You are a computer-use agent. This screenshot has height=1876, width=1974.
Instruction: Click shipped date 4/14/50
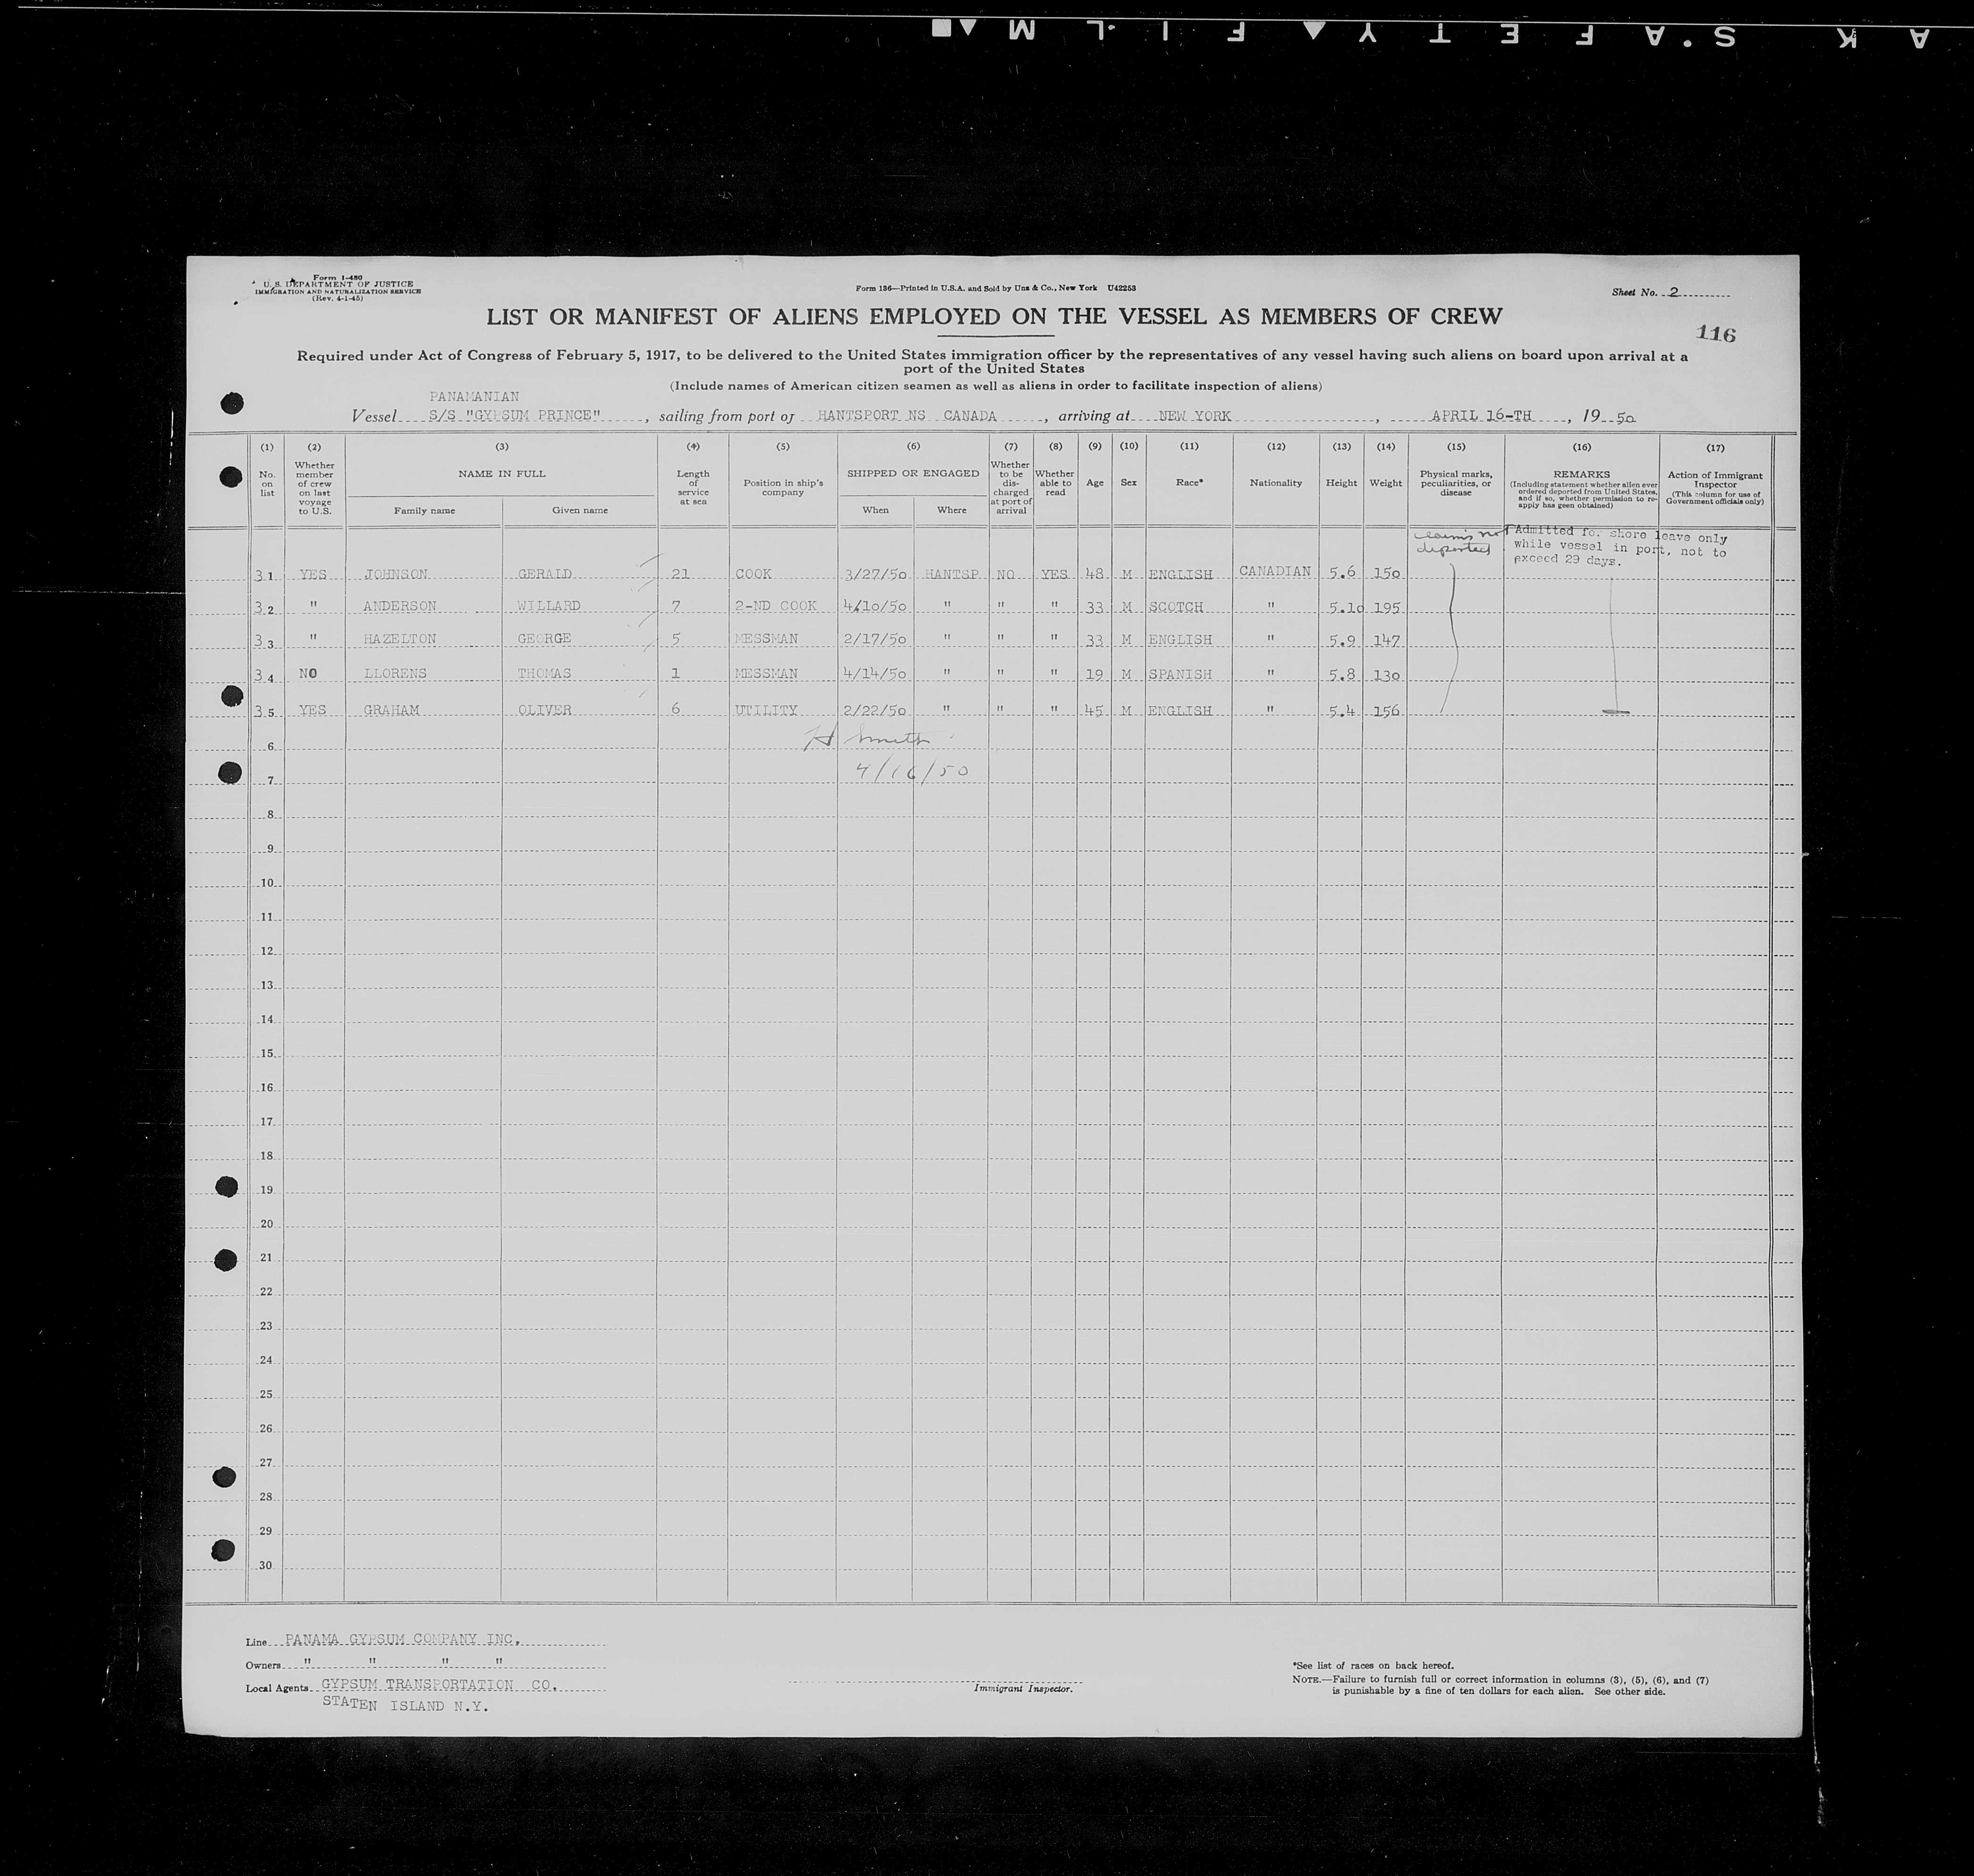pos(876,673)
